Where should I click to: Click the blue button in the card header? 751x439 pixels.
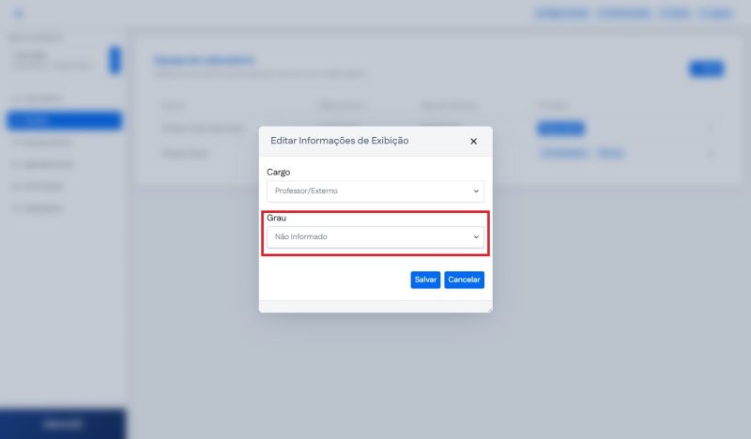(706, 68)
